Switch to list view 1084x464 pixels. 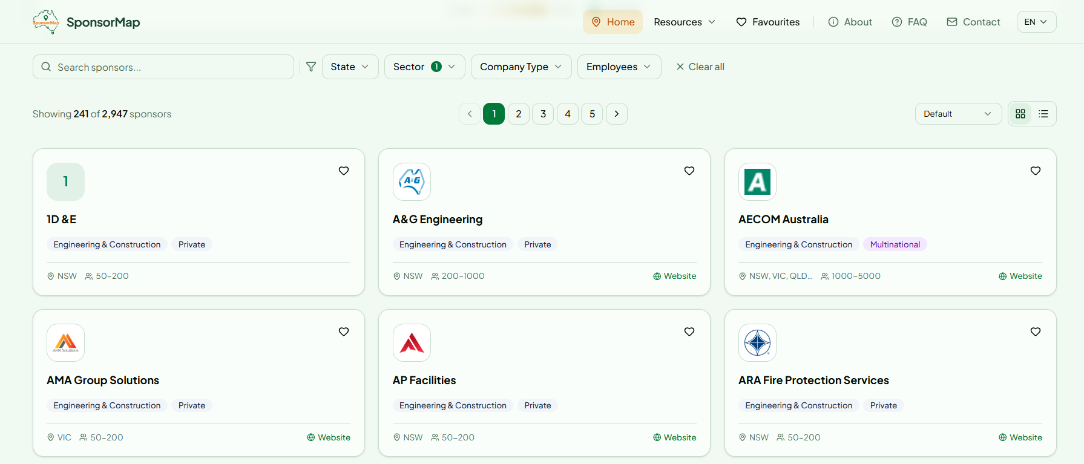point(1043,114)
